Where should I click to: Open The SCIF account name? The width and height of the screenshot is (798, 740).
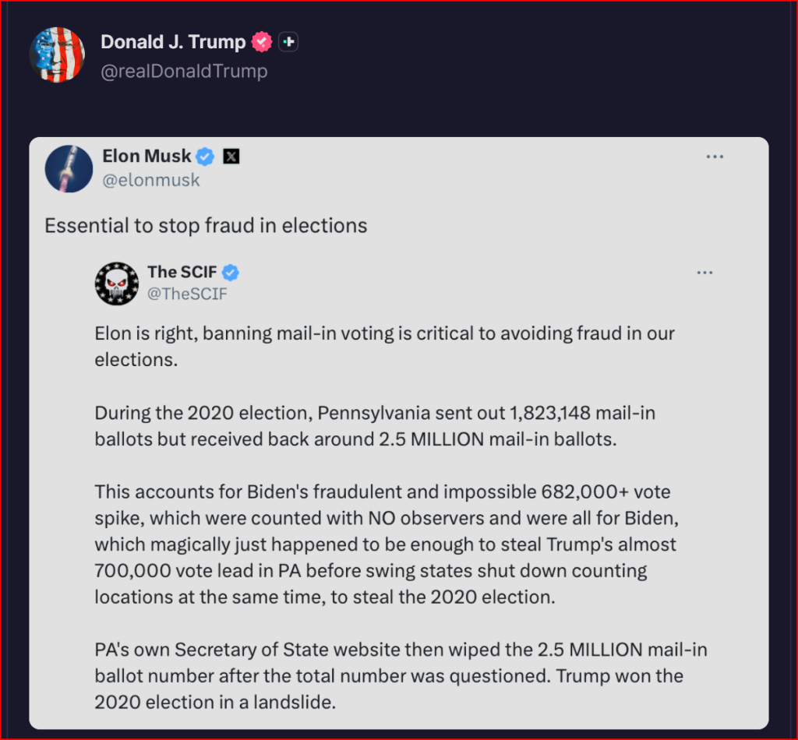click(x=183, y=272)
